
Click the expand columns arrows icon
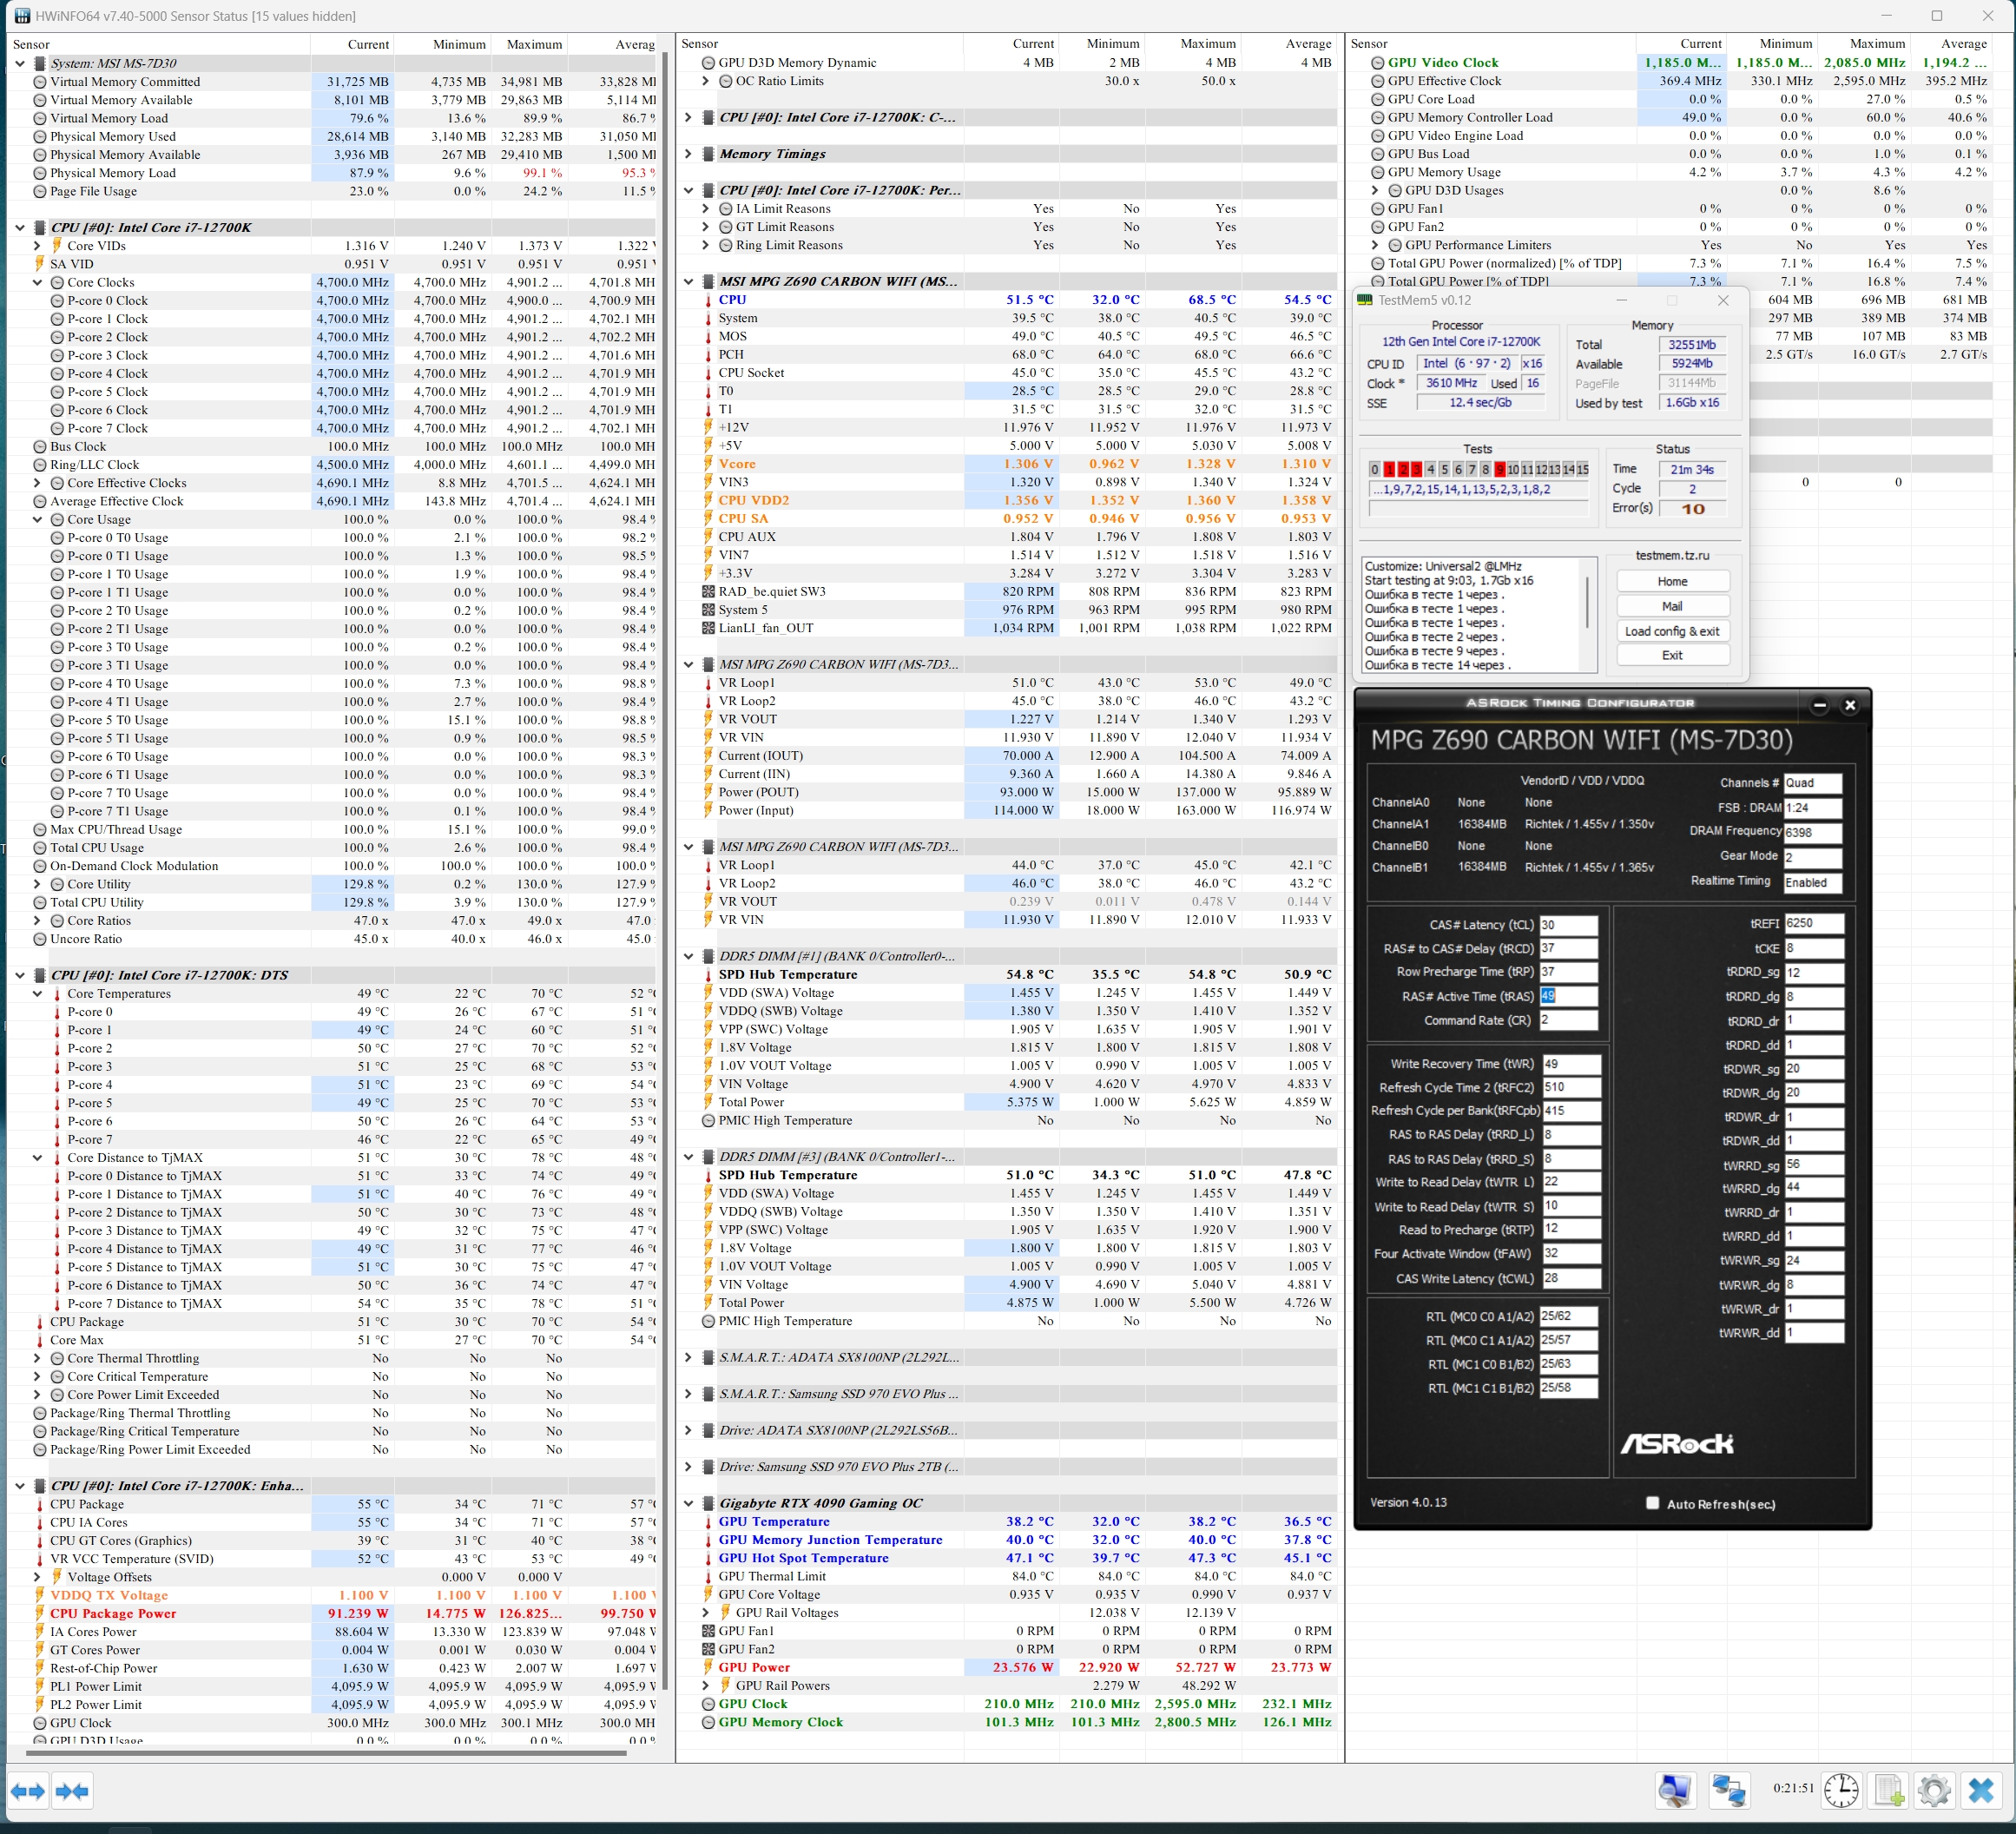[28, 1790]
